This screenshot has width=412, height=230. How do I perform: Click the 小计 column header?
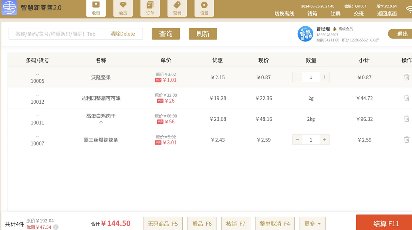pyautogui.click(x=364, y=60)
